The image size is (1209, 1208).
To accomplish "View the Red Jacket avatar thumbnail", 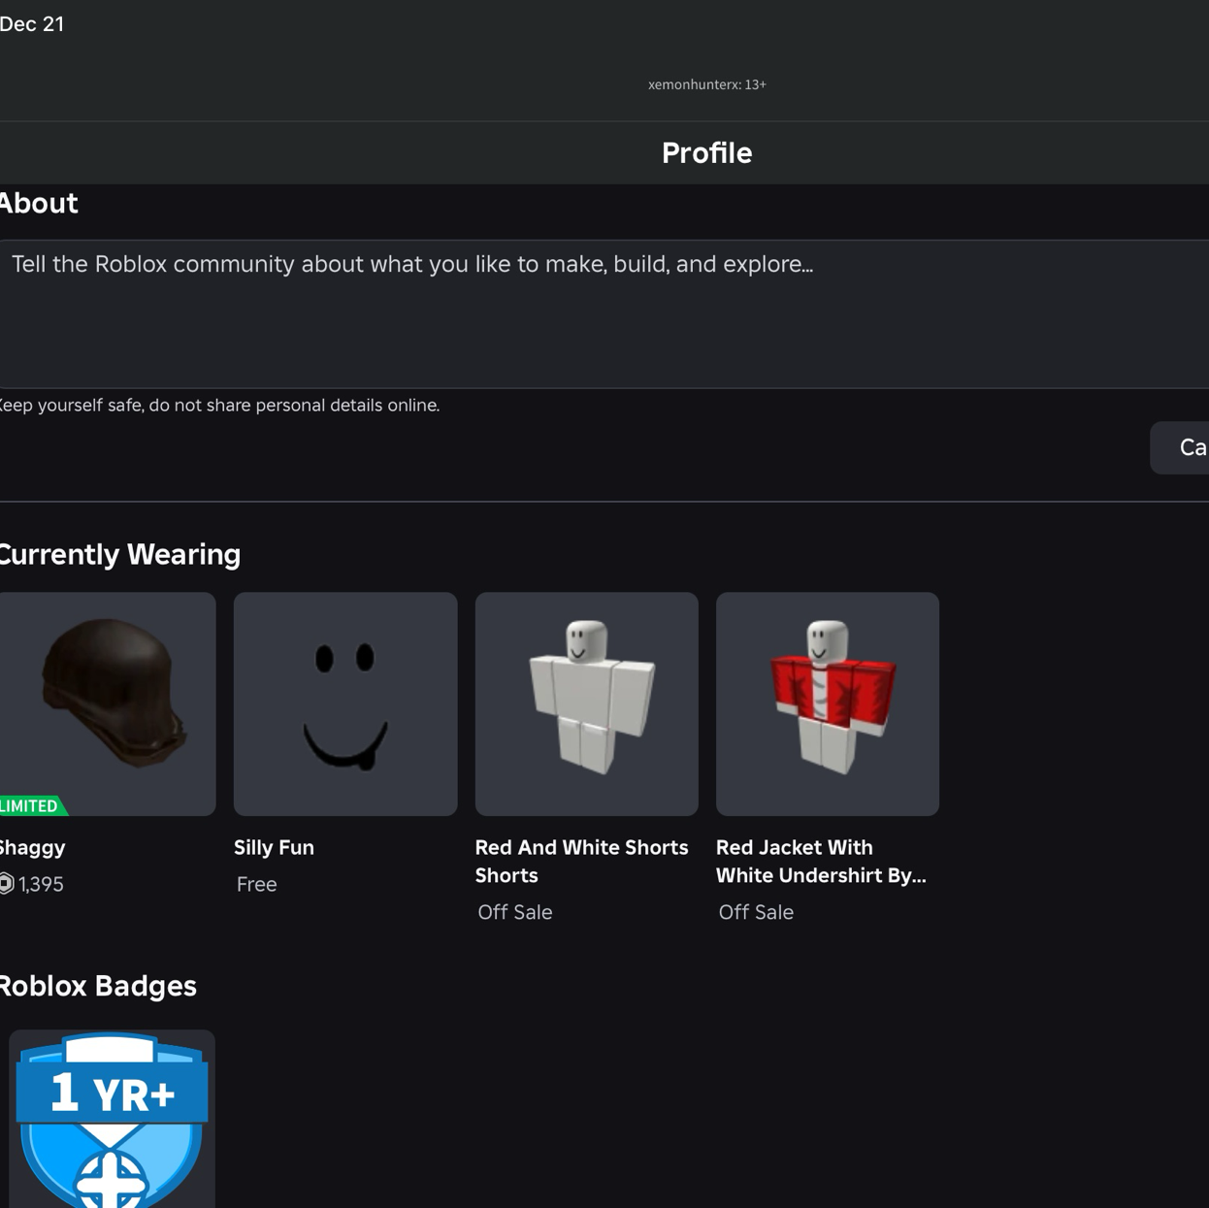I will point(827,703).
